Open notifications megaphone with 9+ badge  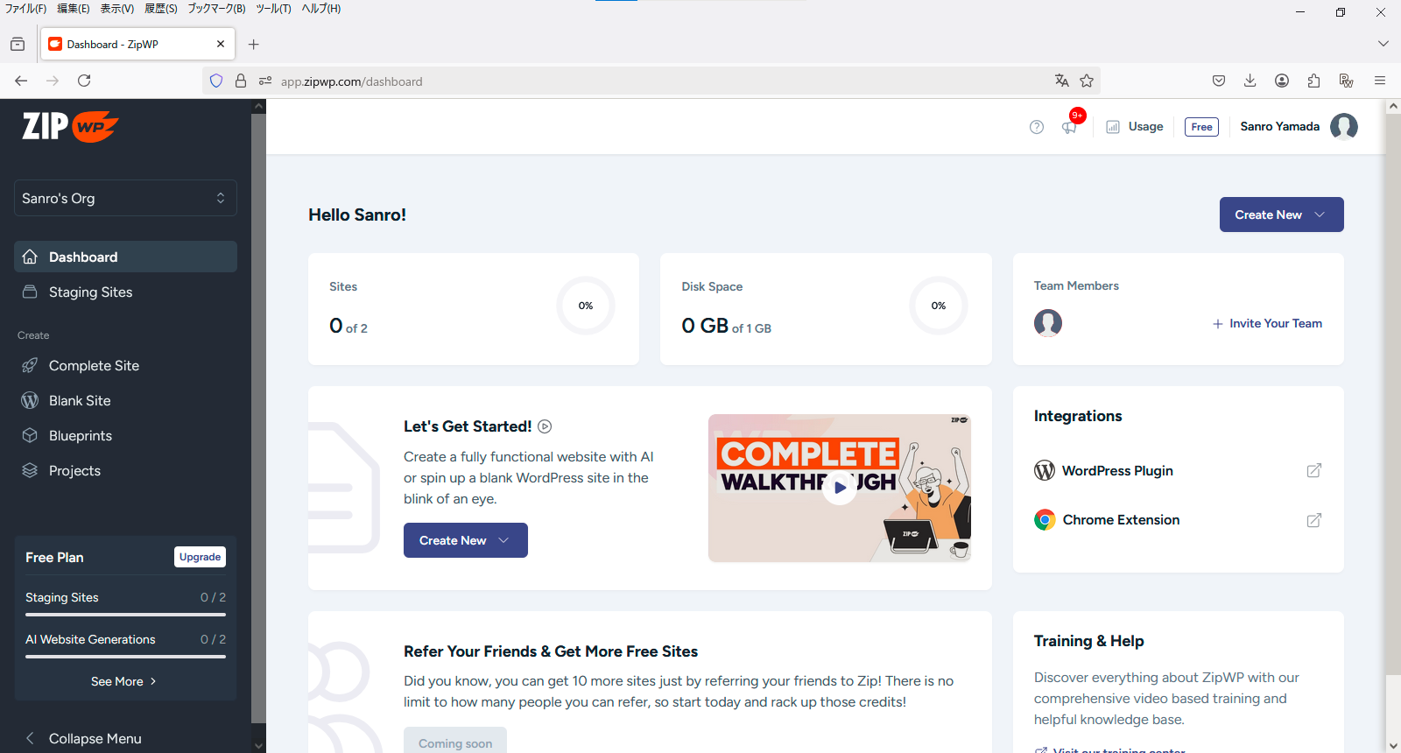tap(1071, 125)
